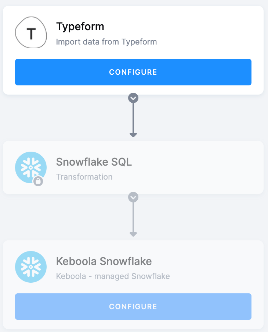Expand the chevron above Keboola Snowflake step
The image size is (268, 332).
coord(133,197)
